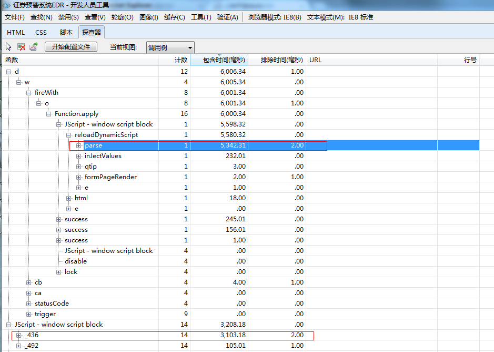Viewport: 494px width, 352px height.
Task: Collapse the d root node
Action: click(9, 72)
